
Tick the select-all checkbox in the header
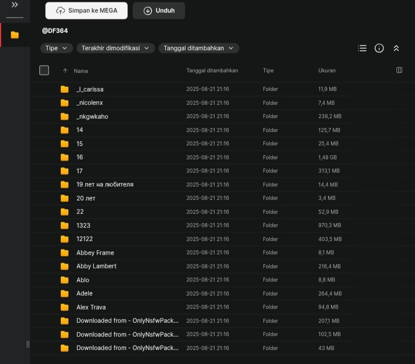[44, 70]
